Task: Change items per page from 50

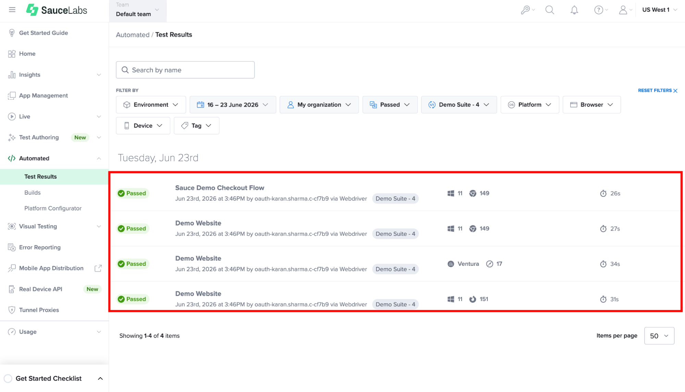Action: pos(659,336)
